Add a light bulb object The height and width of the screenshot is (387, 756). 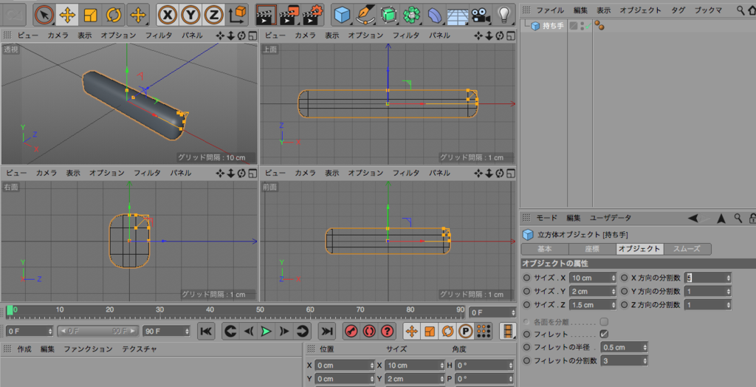(504, 15)
